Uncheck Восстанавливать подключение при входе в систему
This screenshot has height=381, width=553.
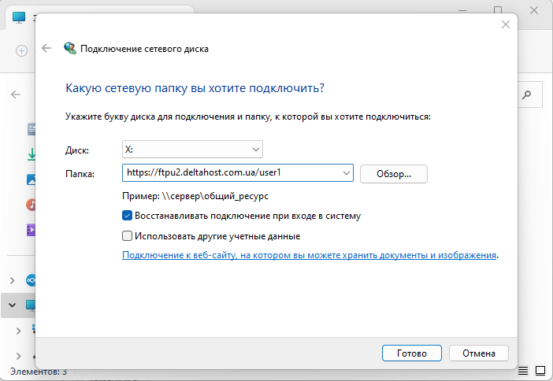tap(128, 216)
